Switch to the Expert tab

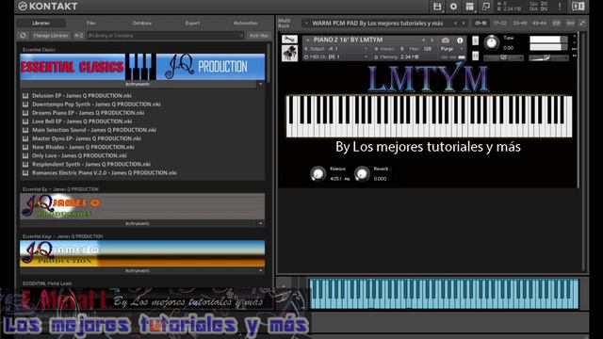click(192, 23)
